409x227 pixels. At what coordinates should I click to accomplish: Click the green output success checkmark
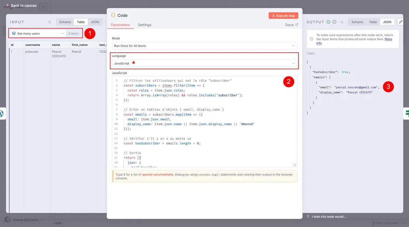[328, 22]
